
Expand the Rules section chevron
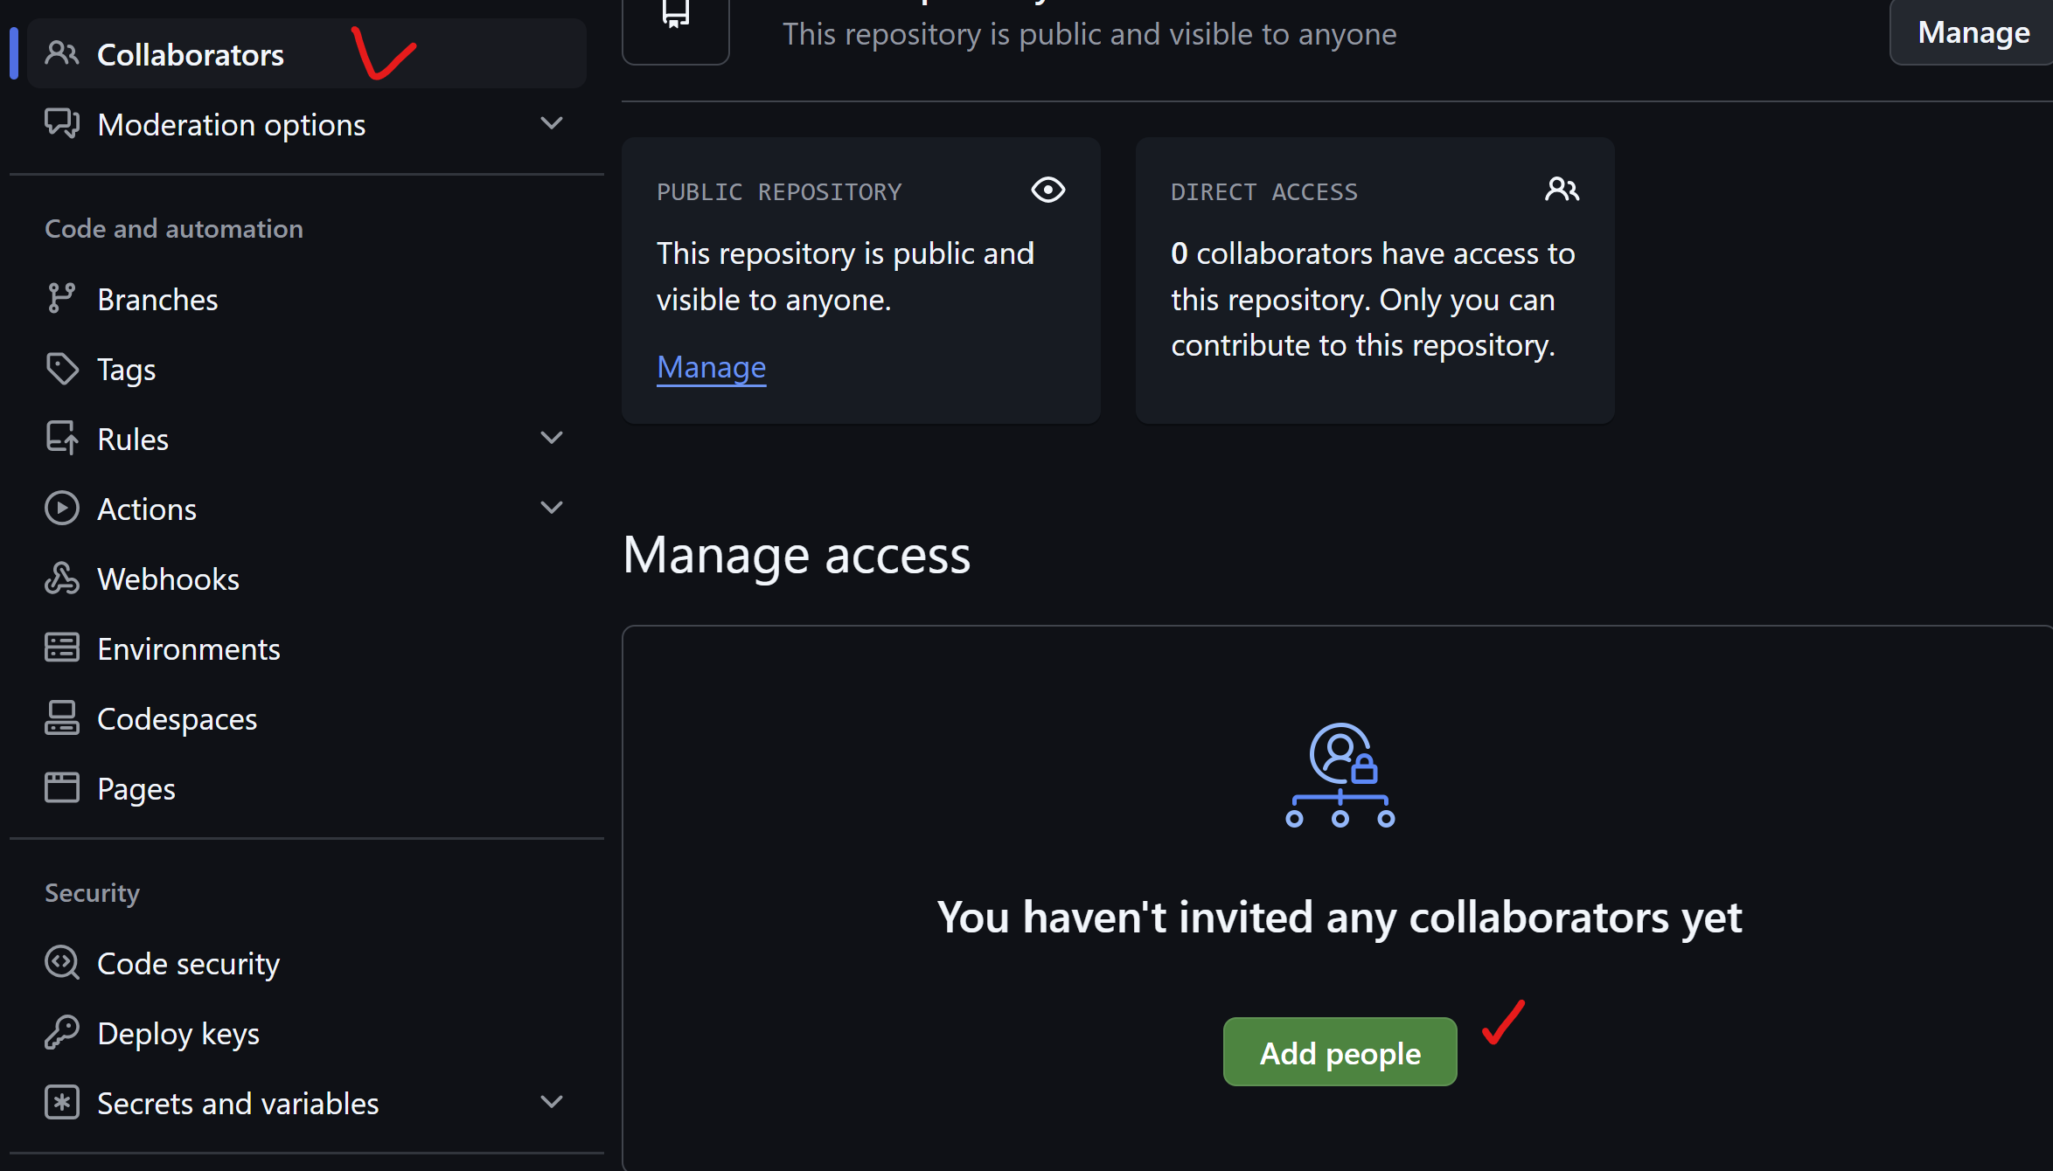(551, 438)
